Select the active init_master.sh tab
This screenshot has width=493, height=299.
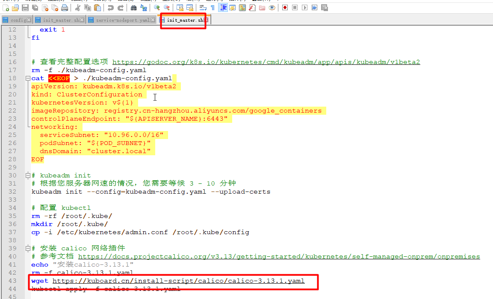coord(185,20)
